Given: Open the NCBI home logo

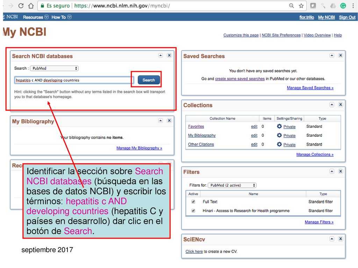Looking at the screenshot, I should (x=10, y=17).
